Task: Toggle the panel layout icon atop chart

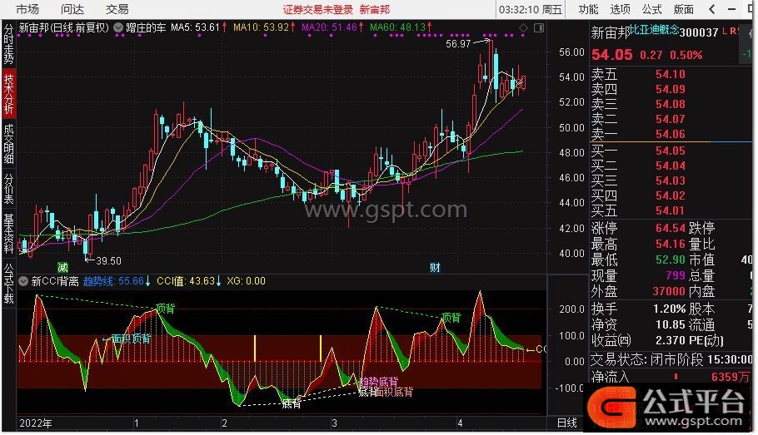Action: click(539, 28)
